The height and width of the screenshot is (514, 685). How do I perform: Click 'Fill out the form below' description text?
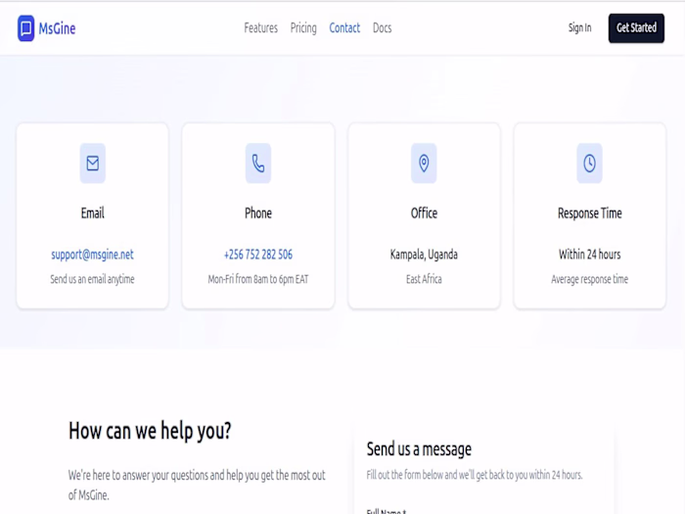click(x=475, y=475)
